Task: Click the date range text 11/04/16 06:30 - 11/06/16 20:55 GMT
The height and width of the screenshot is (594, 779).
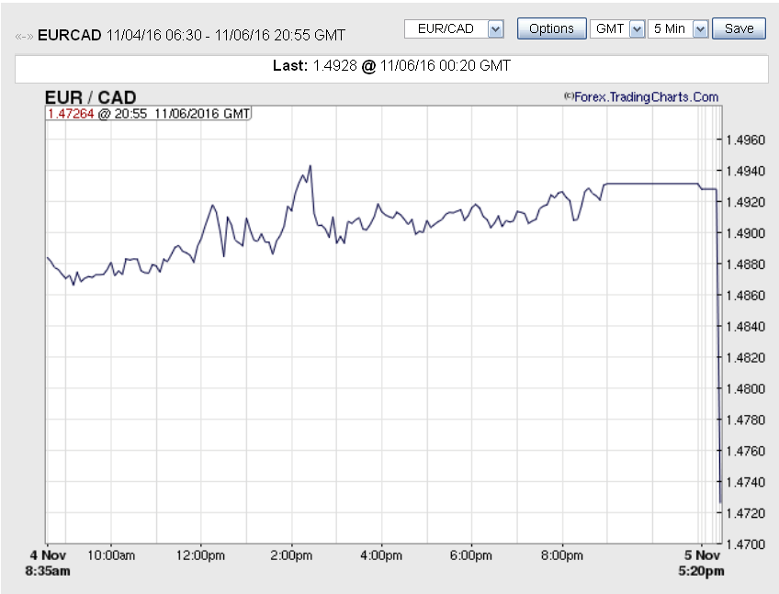Action: (226, 35)
